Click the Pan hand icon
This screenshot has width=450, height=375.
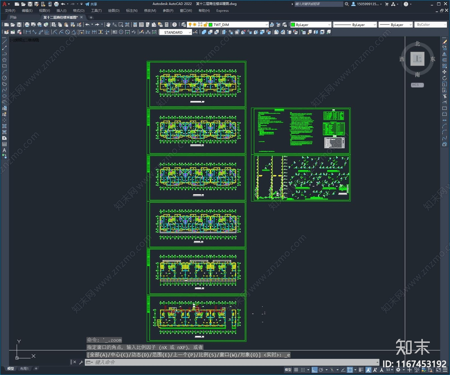pyautogui.click(x=108, y=25)
